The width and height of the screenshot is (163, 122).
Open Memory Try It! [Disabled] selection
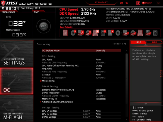tap(81, 99)
